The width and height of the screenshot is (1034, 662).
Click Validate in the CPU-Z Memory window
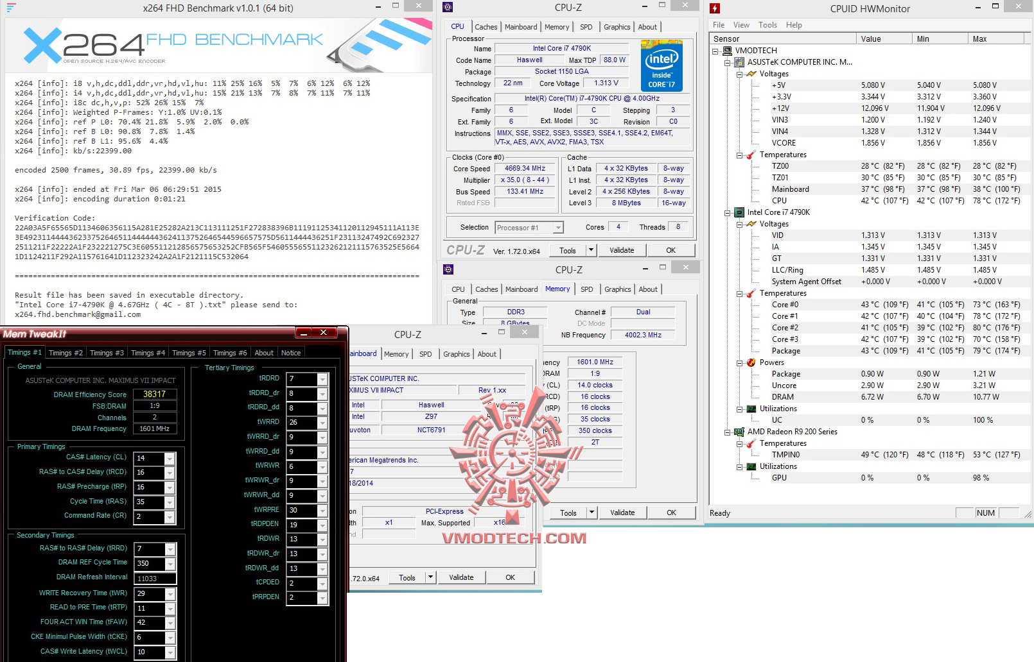click(x=622, y=513)
